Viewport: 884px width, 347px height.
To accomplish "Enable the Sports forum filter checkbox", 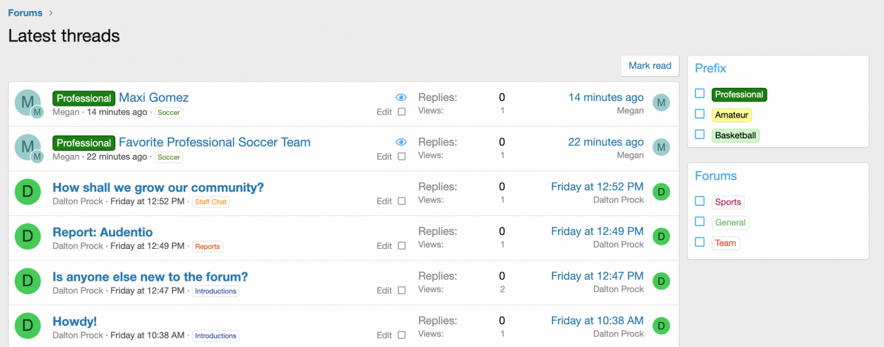I will (700, 201).
